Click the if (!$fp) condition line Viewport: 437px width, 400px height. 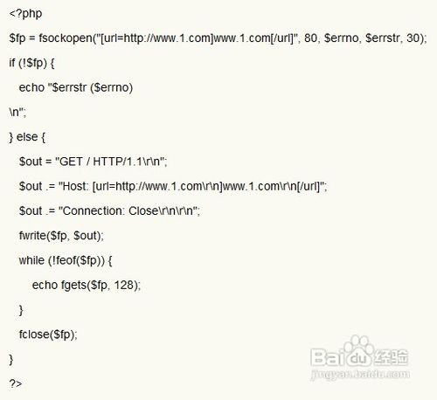tap(31, 63)
